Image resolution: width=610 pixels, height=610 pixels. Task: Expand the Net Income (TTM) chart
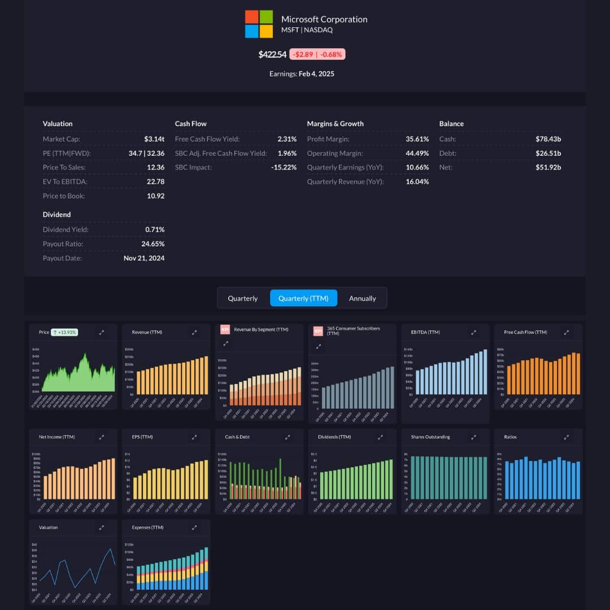[x=102, y=437]
